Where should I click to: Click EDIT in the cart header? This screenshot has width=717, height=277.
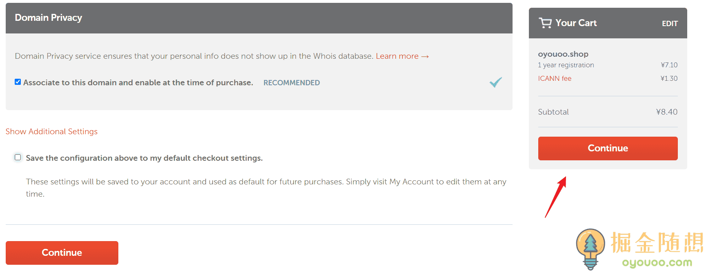pyautogui.click(x=670, y=24)
